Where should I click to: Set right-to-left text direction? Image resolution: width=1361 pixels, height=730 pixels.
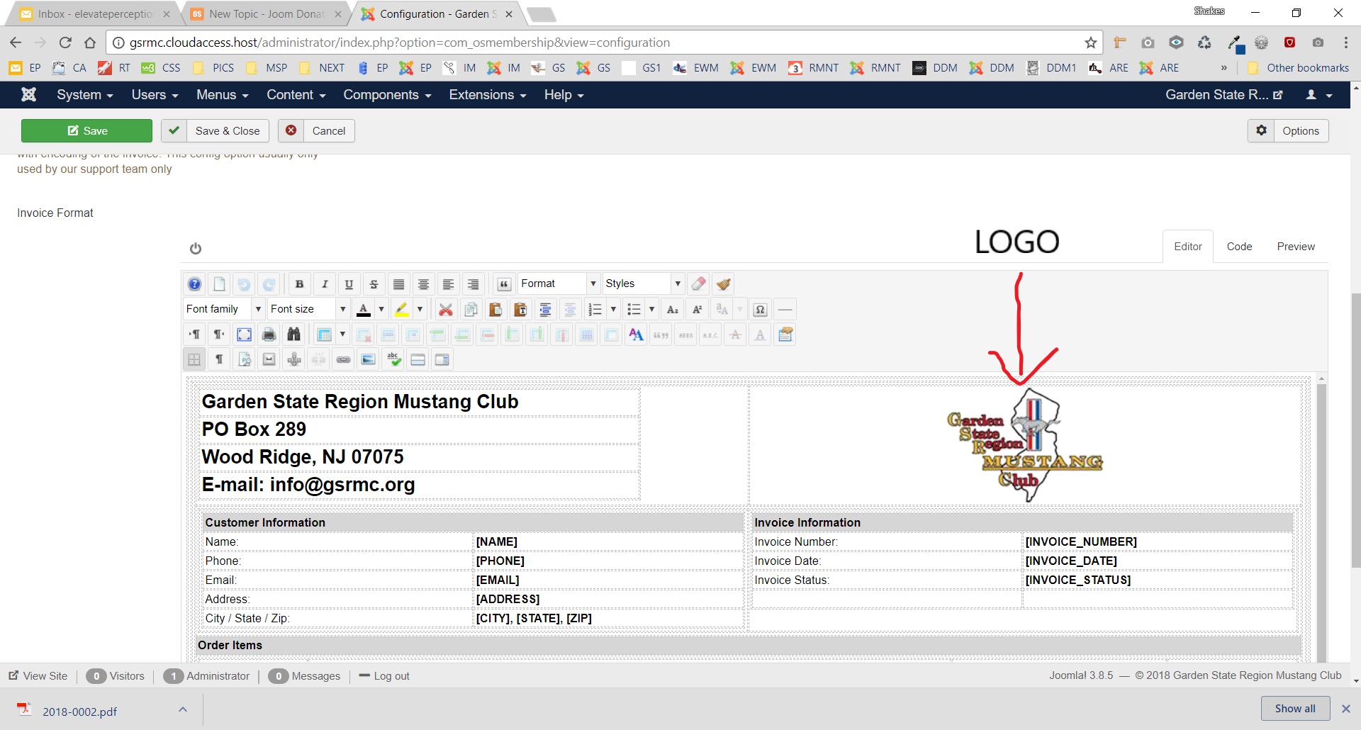click(x=219, y=335)
